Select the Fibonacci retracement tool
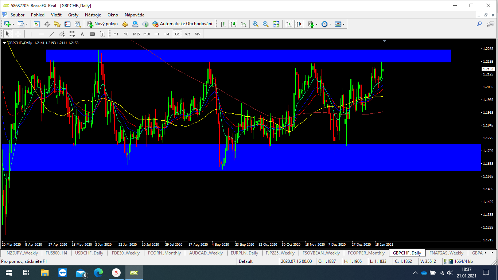This screenshot has height=280, width=498. [x=72, y=34]
